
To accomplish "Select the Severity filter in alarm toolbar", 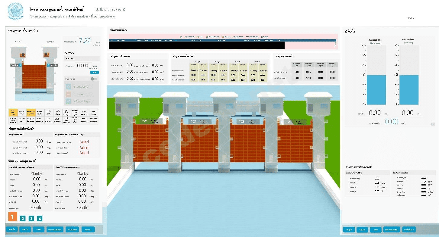I will pyautogui.click(x=190, y=37).
